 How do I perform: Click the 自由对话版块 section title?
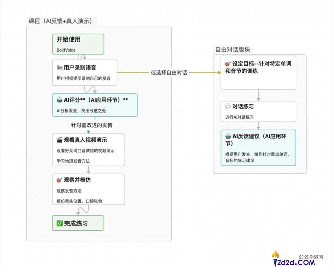point(232,50)
